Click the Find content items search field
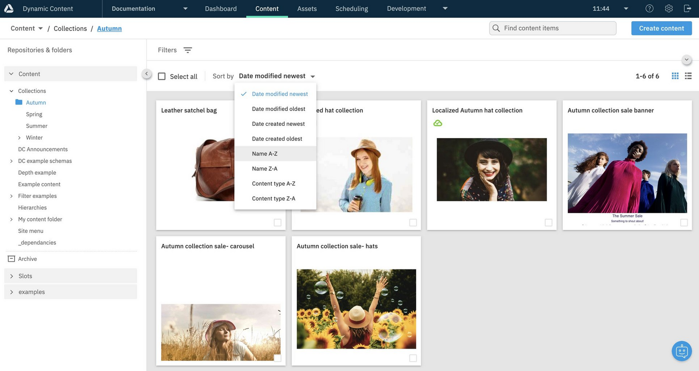Image resolution: width=699 pixels, height=371 pixels. tap(553, 28)
